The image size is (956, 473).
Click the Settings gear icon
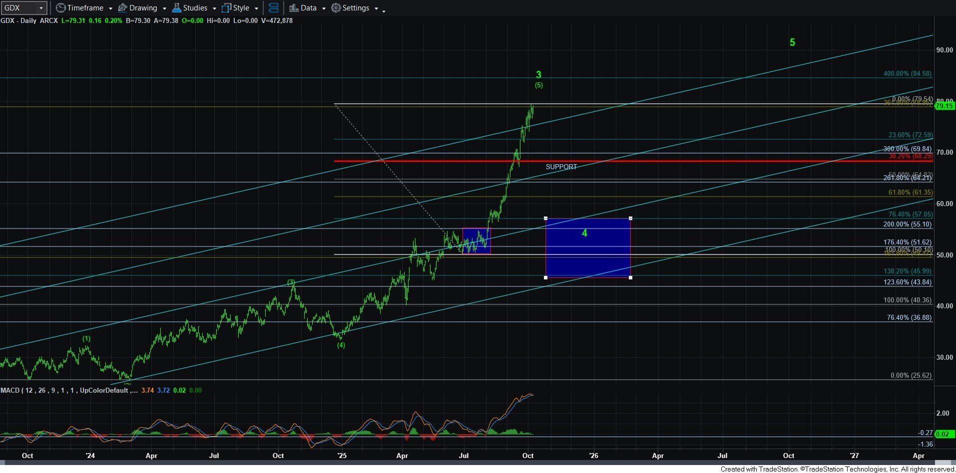click(336, 8)
